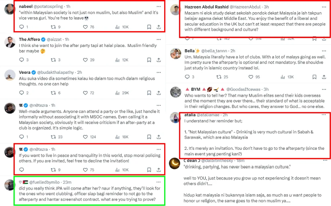Reply to The Affero's tweet
Viewport: 331px width, 206px height.
click(22, 60)
